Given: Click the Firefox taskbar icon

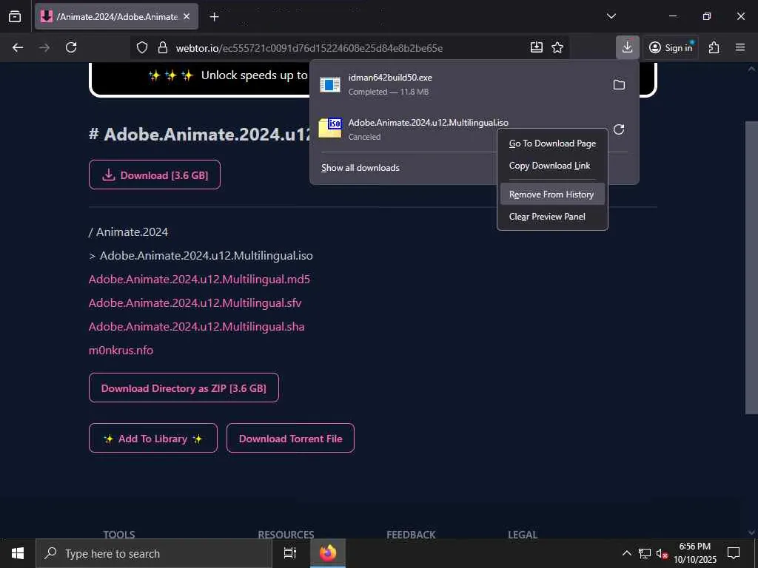Looking at the screenshot, I should [328, 553].
